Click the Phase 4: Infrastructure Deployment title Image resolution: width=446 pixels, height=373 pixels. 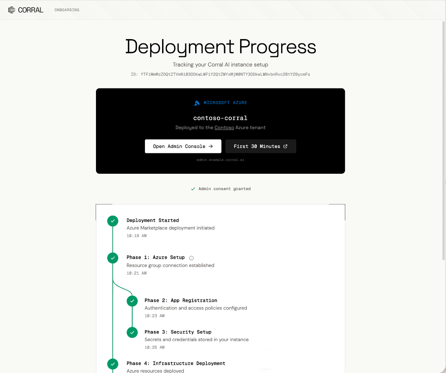(x=176, y=363)
